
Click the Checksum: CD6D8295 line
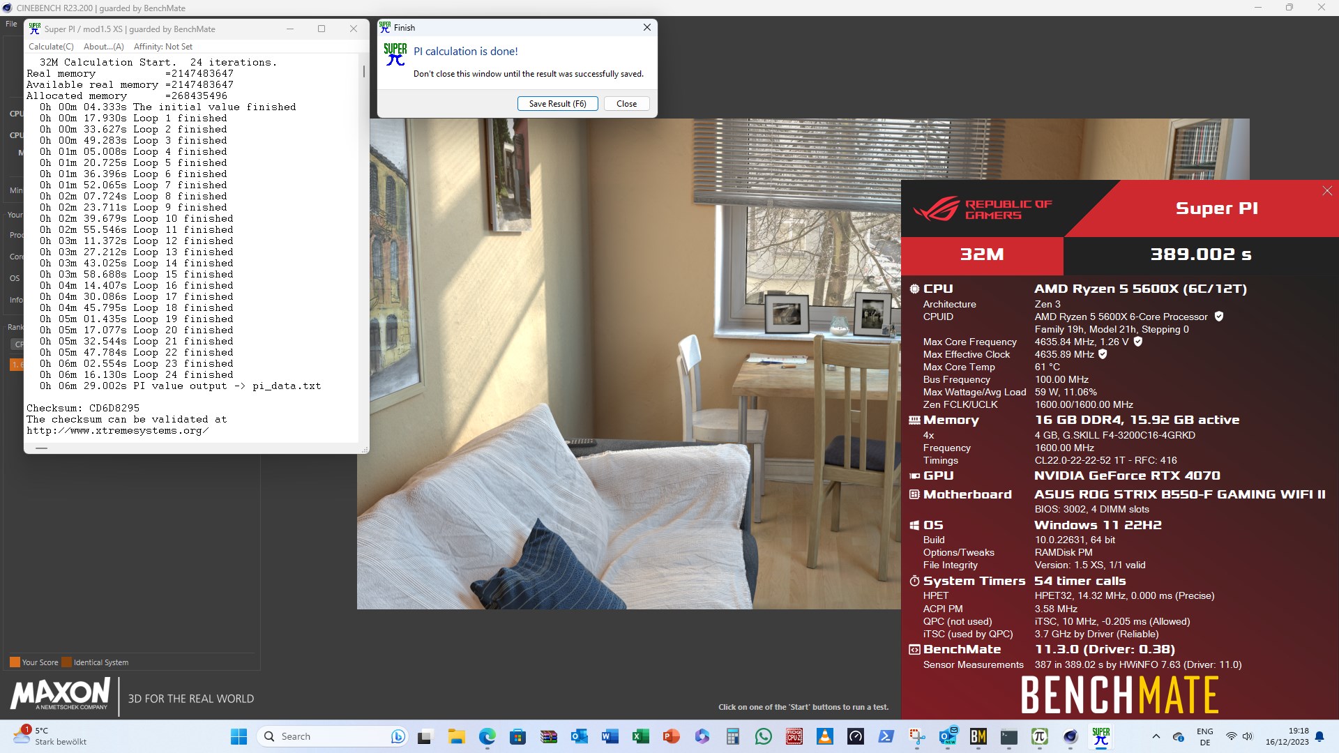tap(83, 408)
